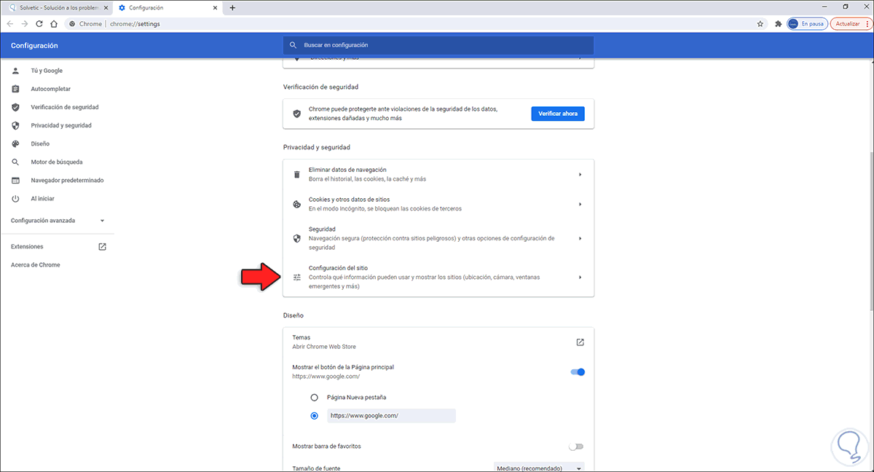Click the home page icon

[x=55, y=23]
